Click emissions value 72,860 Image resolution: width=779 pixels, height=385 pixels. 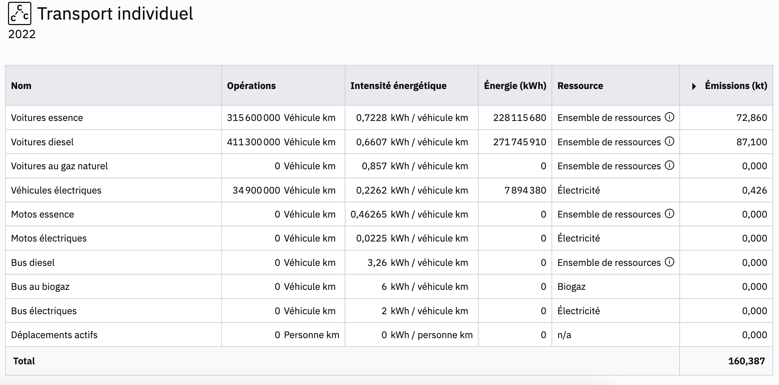pyautogui.click(x=752, y=118)
